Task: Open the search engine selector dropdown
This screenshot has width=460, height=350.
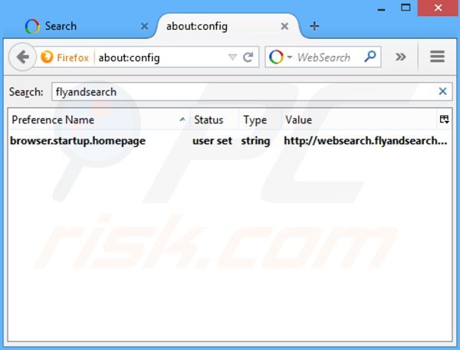Action: [281, 57]
